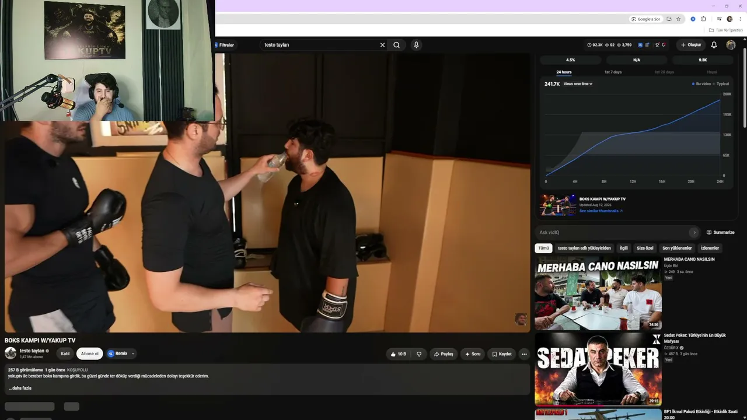
Task: Open the YouTube account avatar menu
Action: click(x=731, y=45)
